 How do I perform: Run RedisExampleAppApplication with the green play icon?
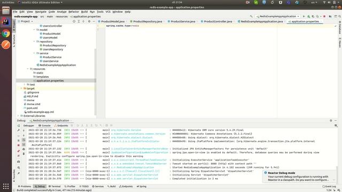tap(304, 17)
